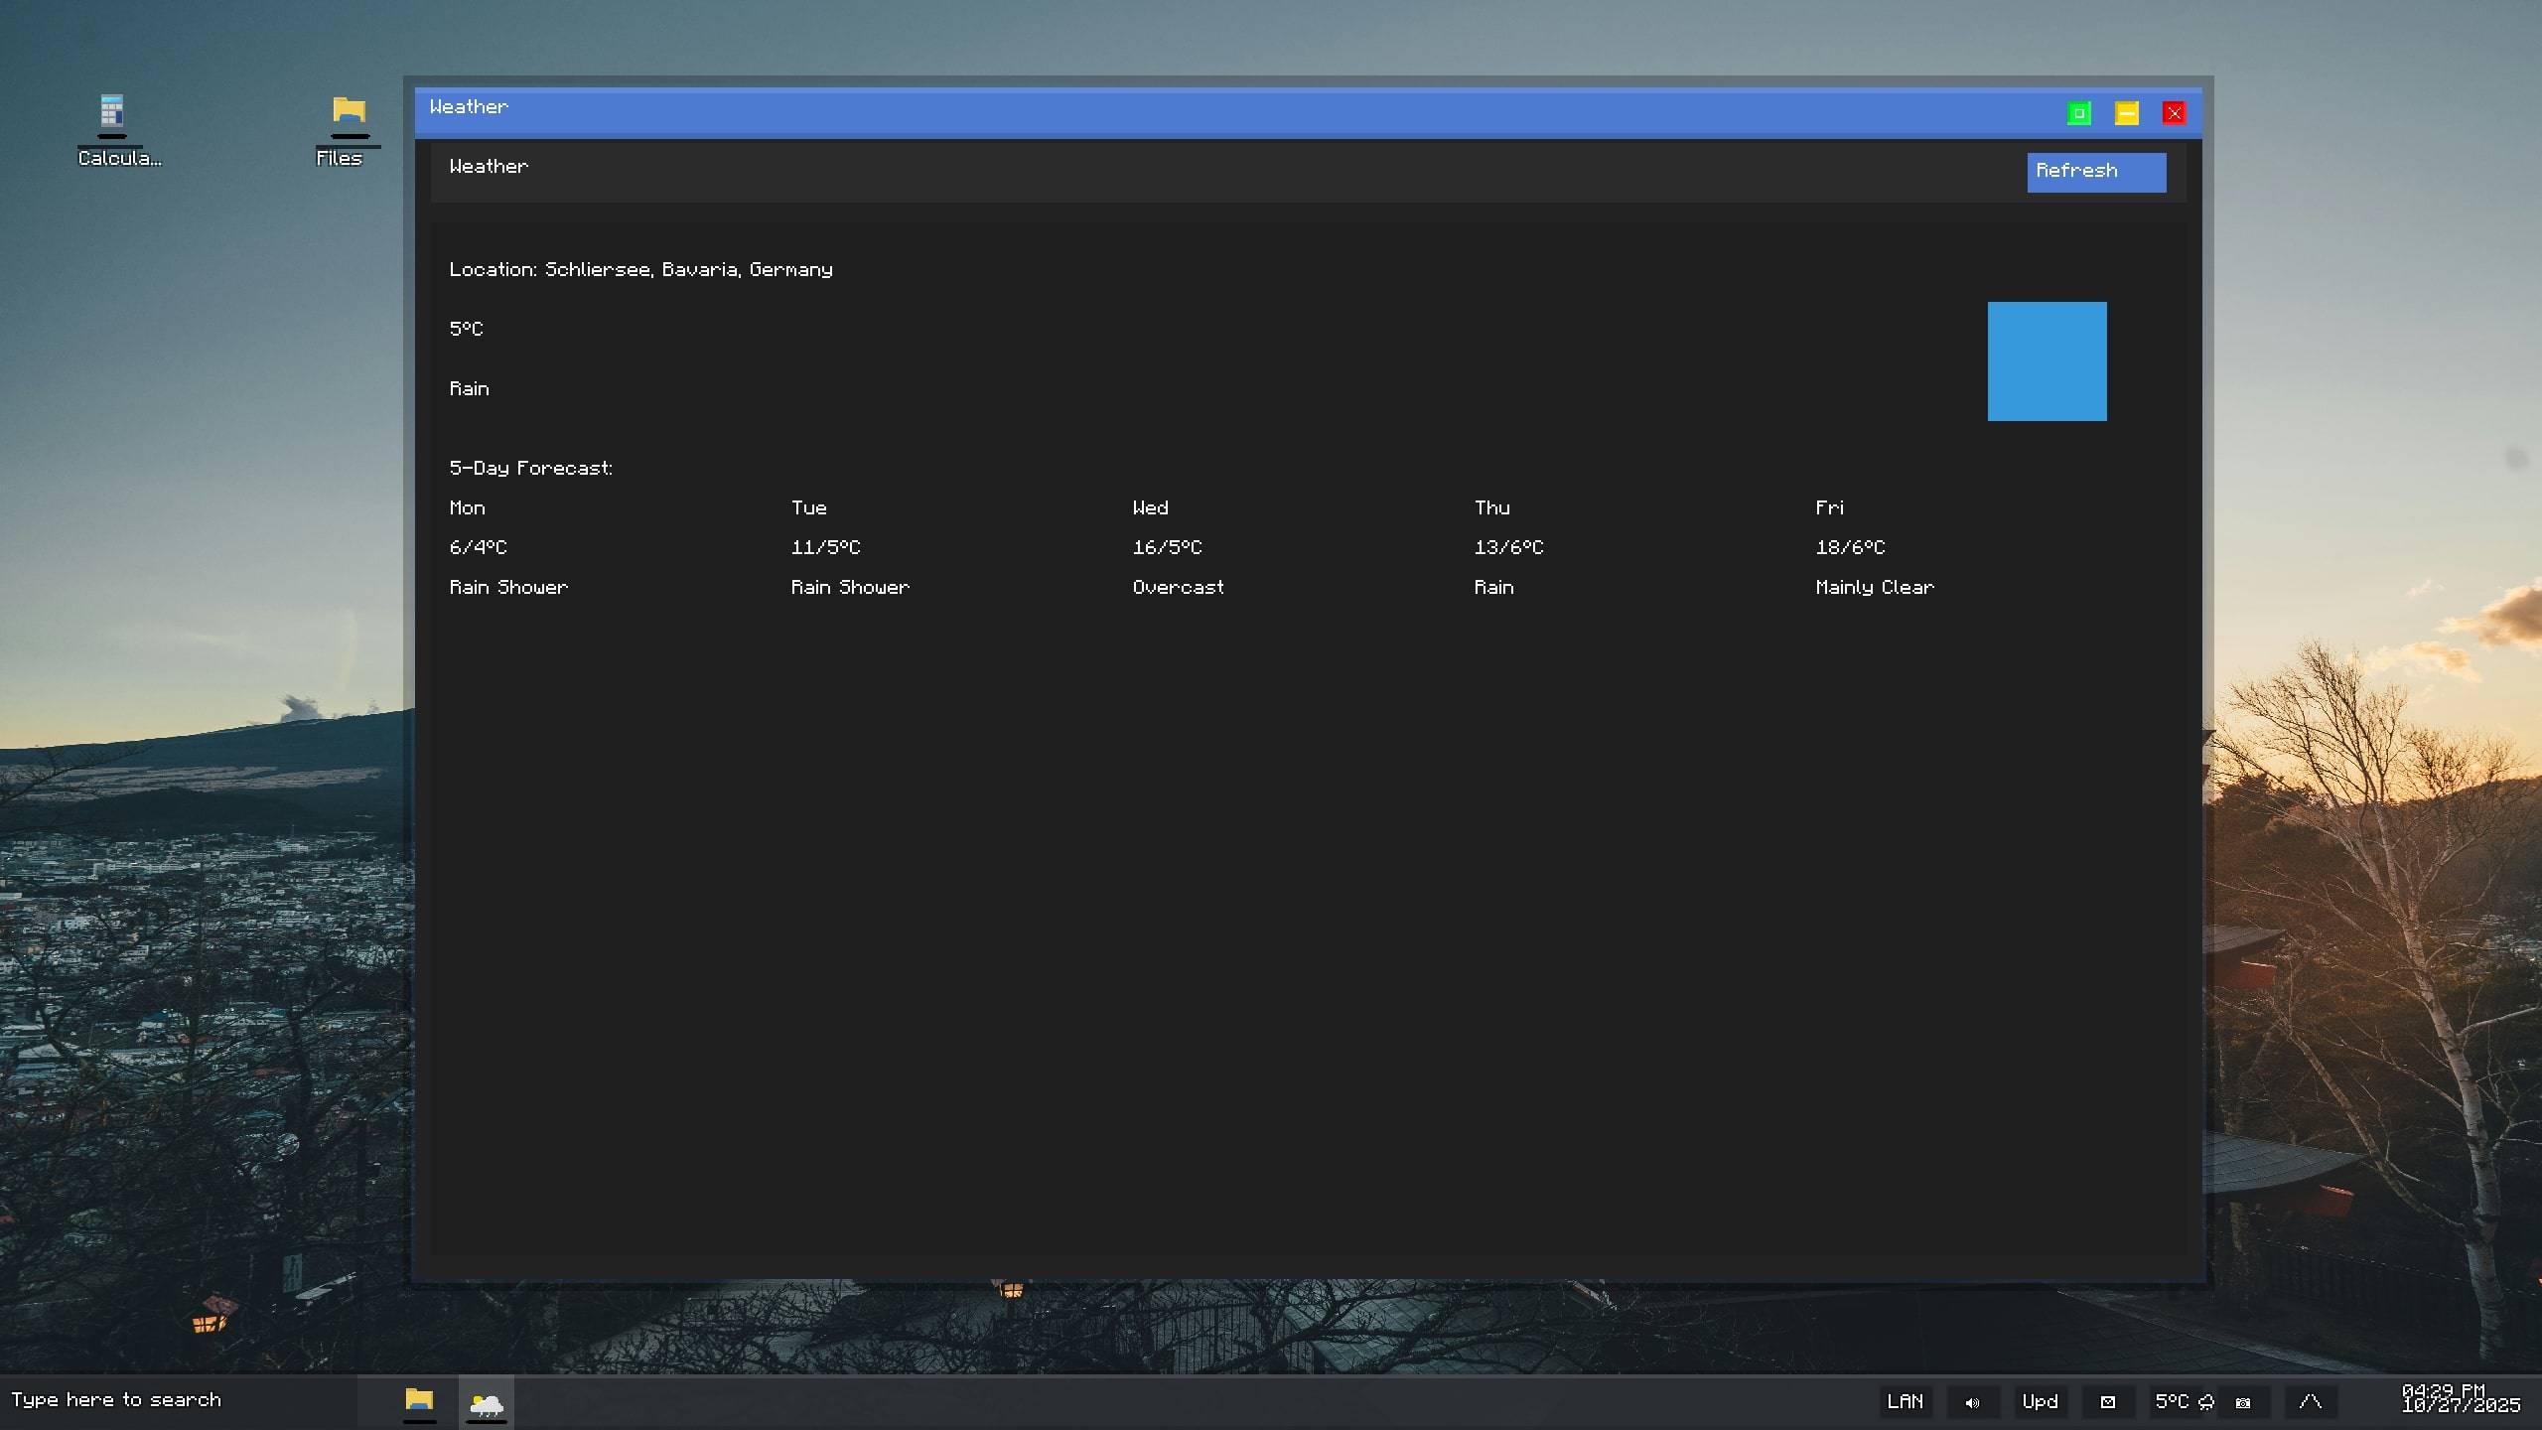Click the 5°C weather tray widget
Viewport: 2542px width, 1430px height.
pos(2183,1402)
